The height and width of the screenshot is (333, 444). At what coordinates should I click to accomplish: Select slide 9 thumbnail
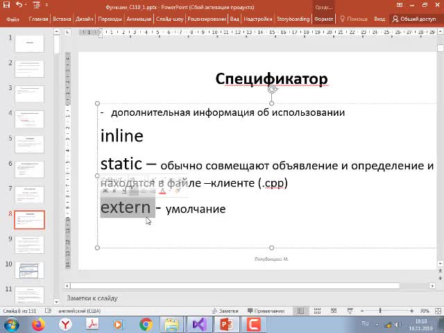click(29, 245)
